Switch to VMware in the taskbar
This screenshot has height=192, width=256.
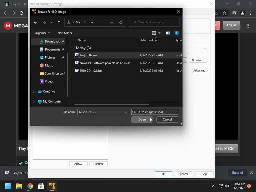(x=52, y=186)
